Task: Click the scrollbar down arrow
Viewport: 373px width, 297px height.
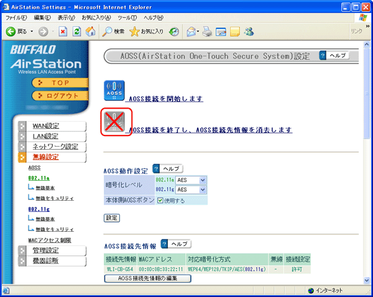Action: pos(367,280)
